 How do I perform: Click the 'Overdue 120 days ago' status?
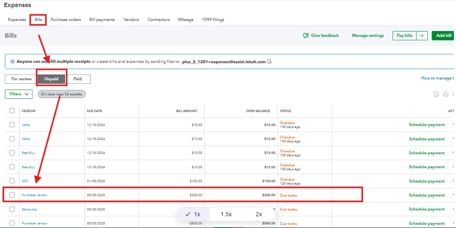coord(290,181)
